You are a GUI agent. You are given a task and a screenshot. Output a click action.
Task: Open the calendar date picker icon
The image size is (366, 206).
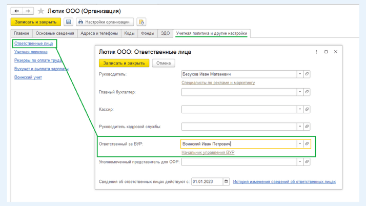coord(226,181)
